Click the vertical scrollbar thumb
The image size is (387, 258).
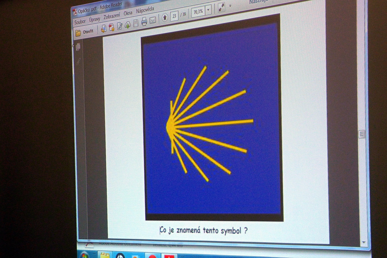click(362, 134)
